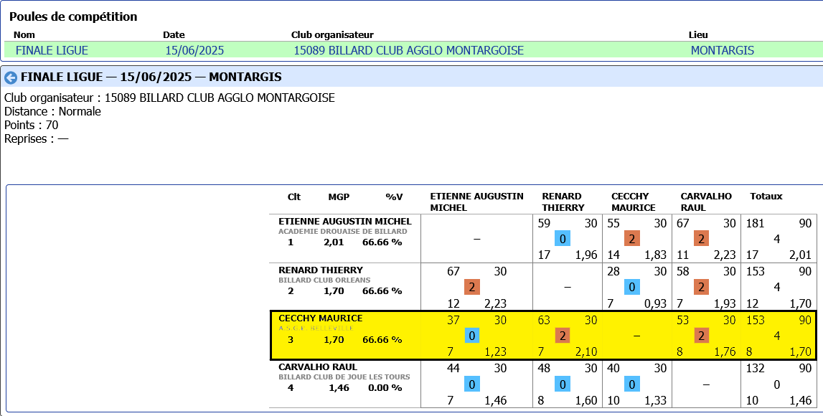Select the FINALE LIGUE competition name in the list
Screen dimensions: 823x416
52,50
